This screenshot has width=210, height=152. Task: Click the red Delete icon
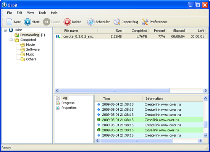point(67,22)
